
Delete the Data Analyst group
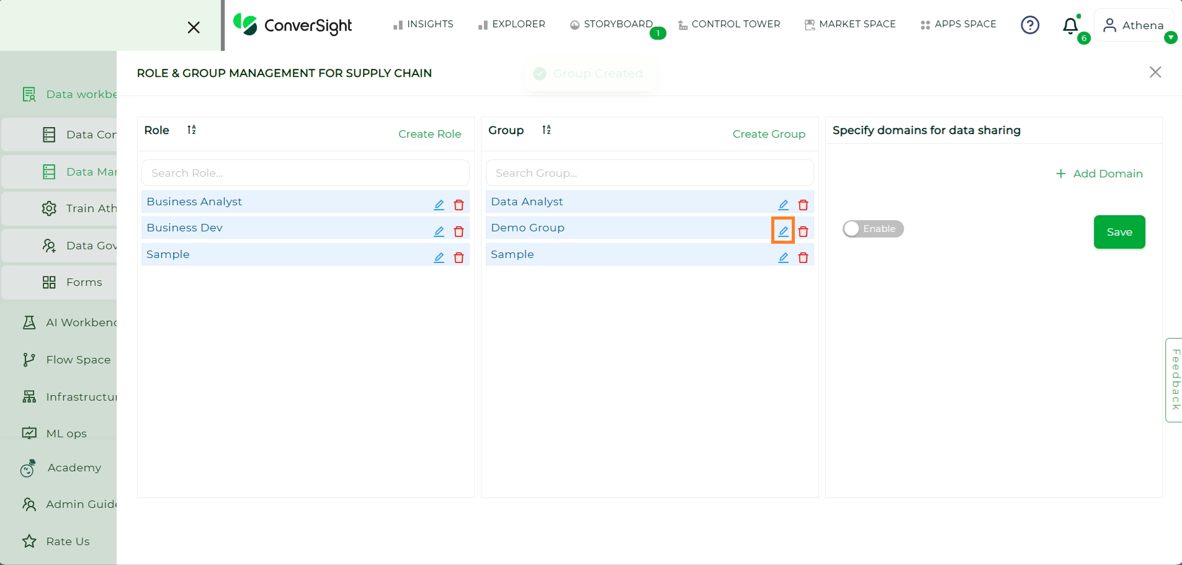803,205
